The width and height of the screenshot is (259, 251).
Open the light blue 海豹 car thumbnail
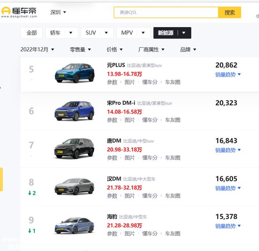[74, 225]
